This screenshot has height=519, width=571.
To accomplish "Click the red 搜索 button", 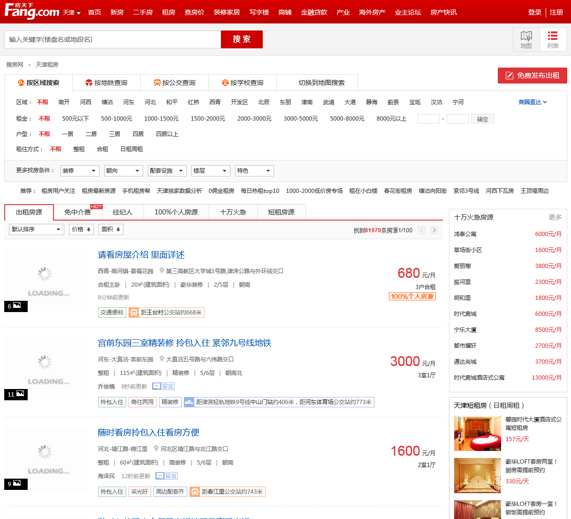I will (242, 39).
